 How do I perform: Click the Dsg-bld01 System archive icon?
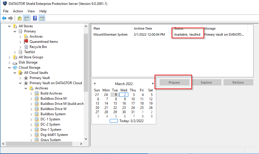37,135
